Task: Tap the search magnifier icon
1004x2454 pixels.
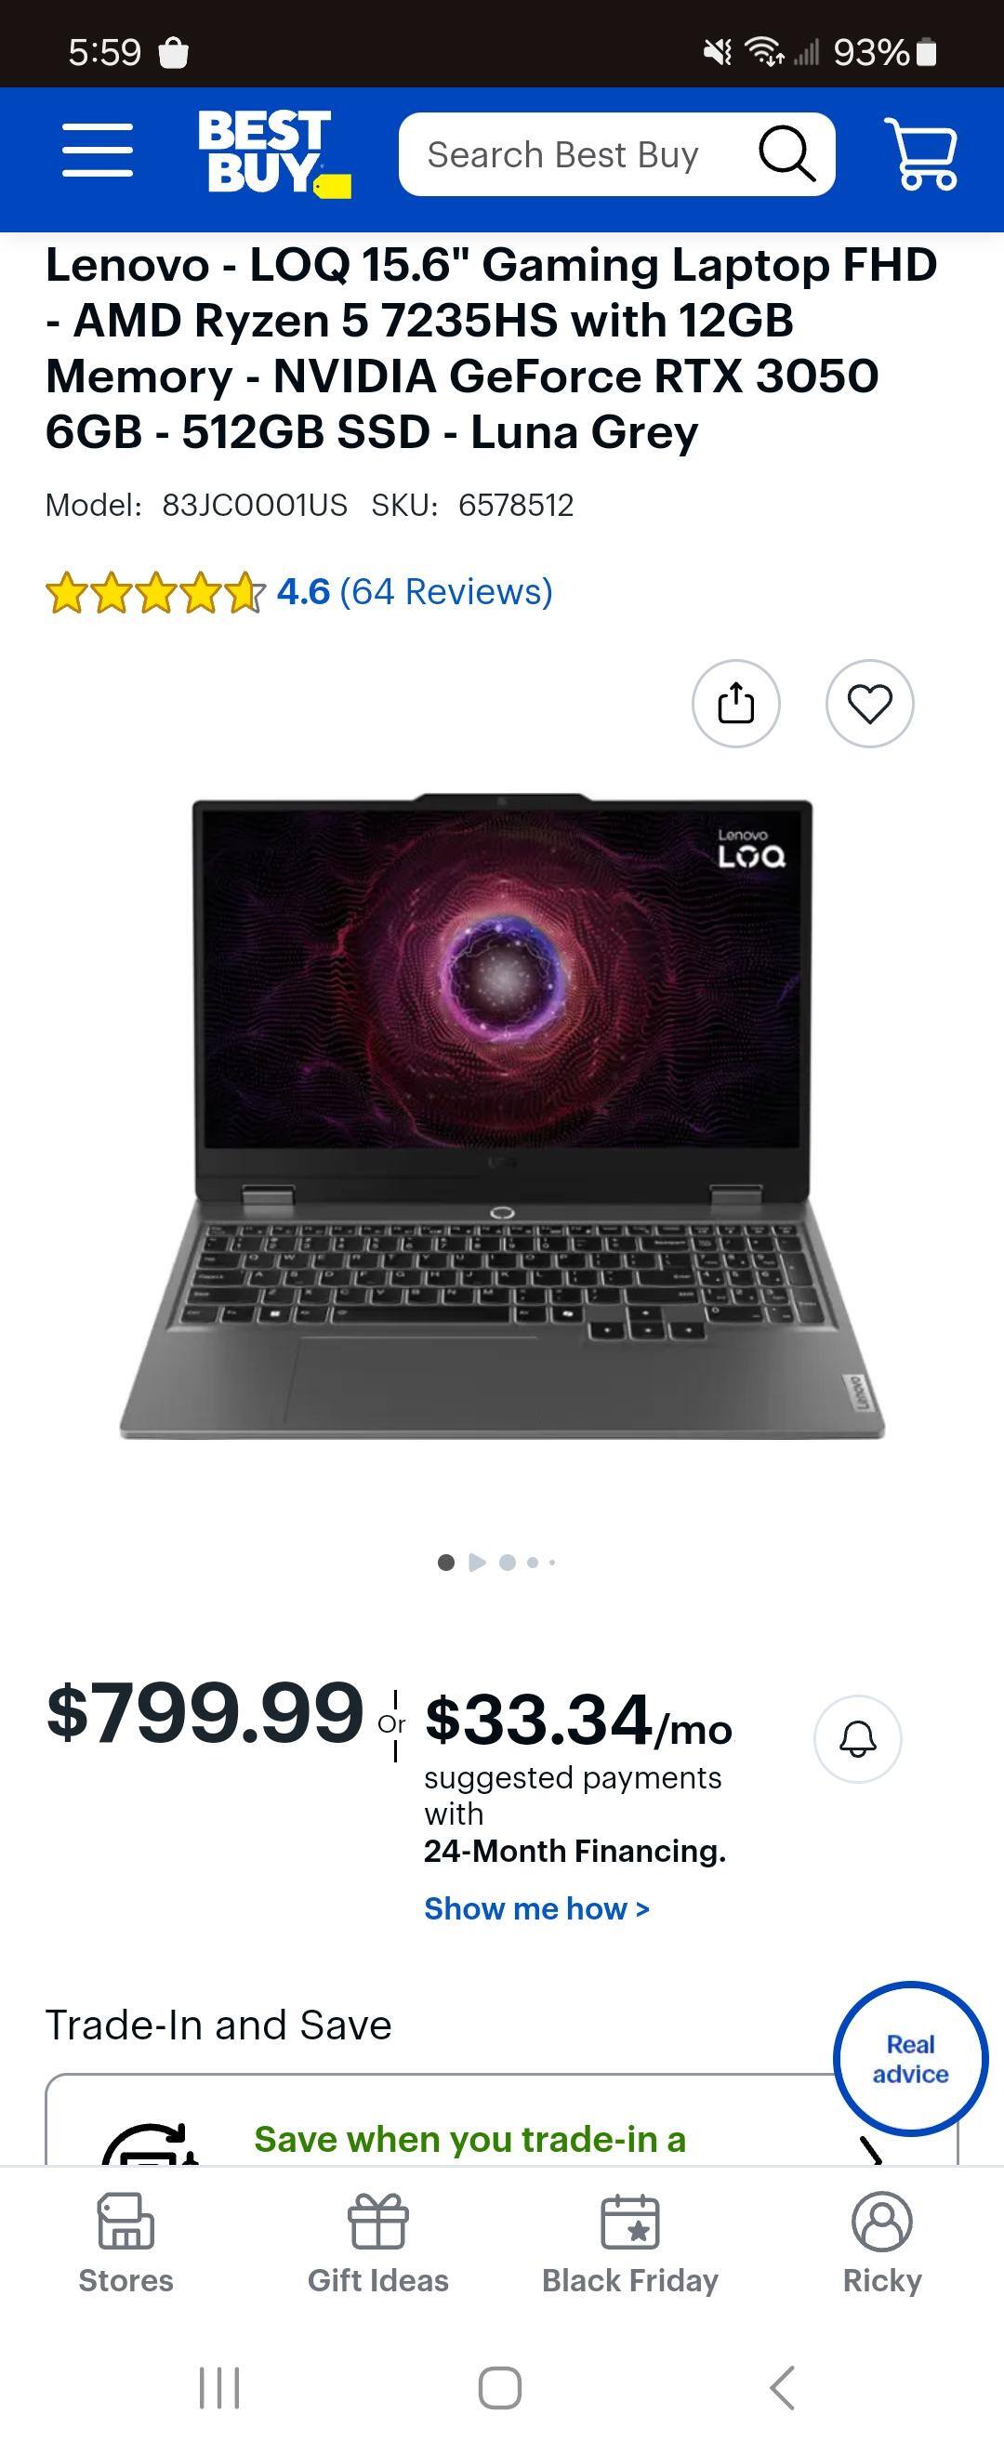Action: 786,153
